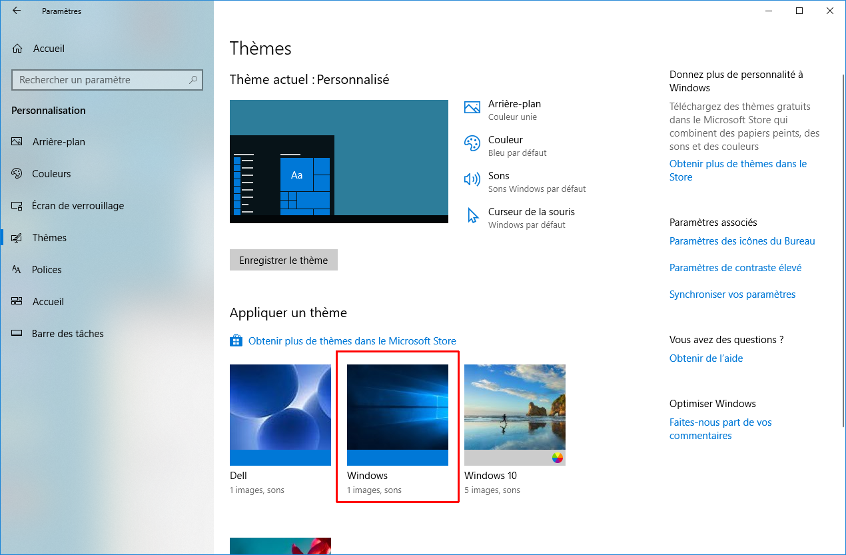
Task: Click the "Appliquer un thème" heading
Action: pyautogui.click(x=288, y=313)
